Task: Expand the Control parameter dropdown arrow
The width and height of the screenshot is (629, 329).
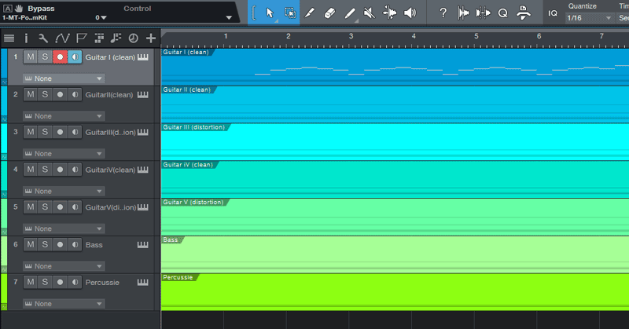Action: [229, 17]
